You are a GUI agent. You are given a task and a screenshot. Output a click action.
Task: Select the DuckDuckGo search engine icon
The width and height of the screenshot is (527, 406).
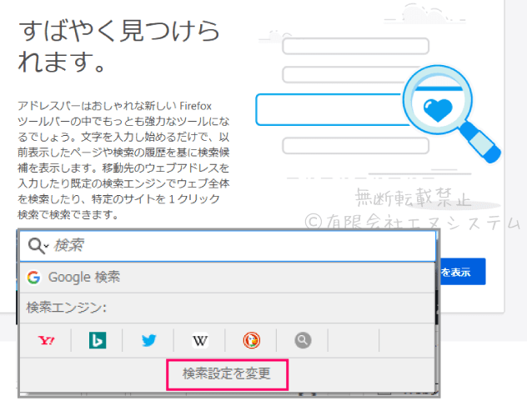[x=251, y=340]
